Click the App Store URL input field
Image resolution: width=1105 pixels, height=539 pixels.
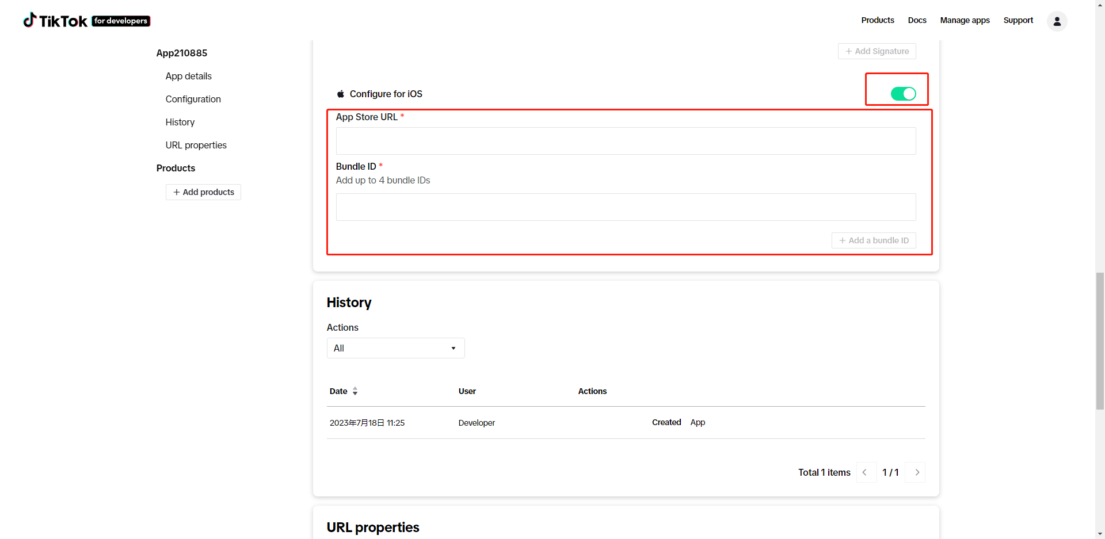pyautogui.click(x=626, y=141)
